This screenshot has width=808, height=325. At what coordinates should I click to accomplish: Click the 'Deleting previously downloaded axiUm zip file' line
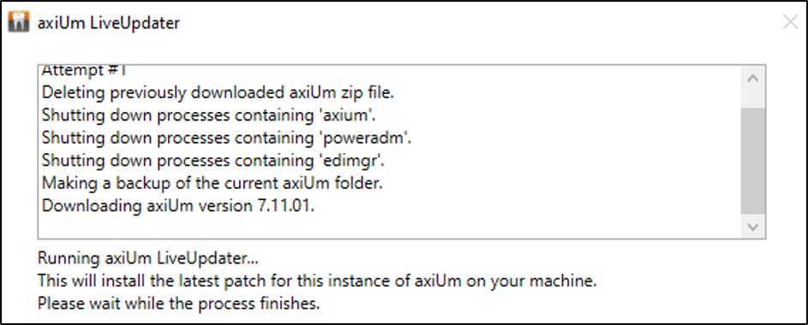pyautogui.click(x=218, y=93)
